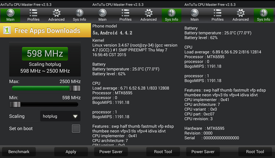Open Sys Info tab in the left panel
The width and height of the screenshot is (275, 158).
pos(80,15)
